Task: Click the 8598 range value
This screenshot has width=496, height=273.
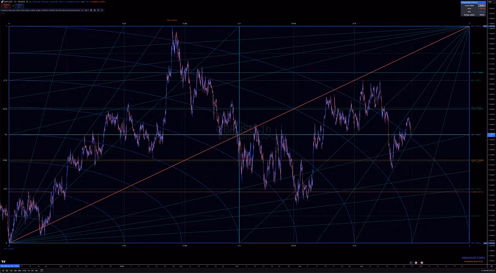Action: coord(482,15)
